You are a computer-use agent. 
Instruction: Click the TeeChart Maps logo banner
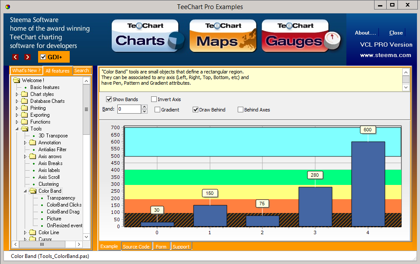pyautogui.click(x=223, y=36)
